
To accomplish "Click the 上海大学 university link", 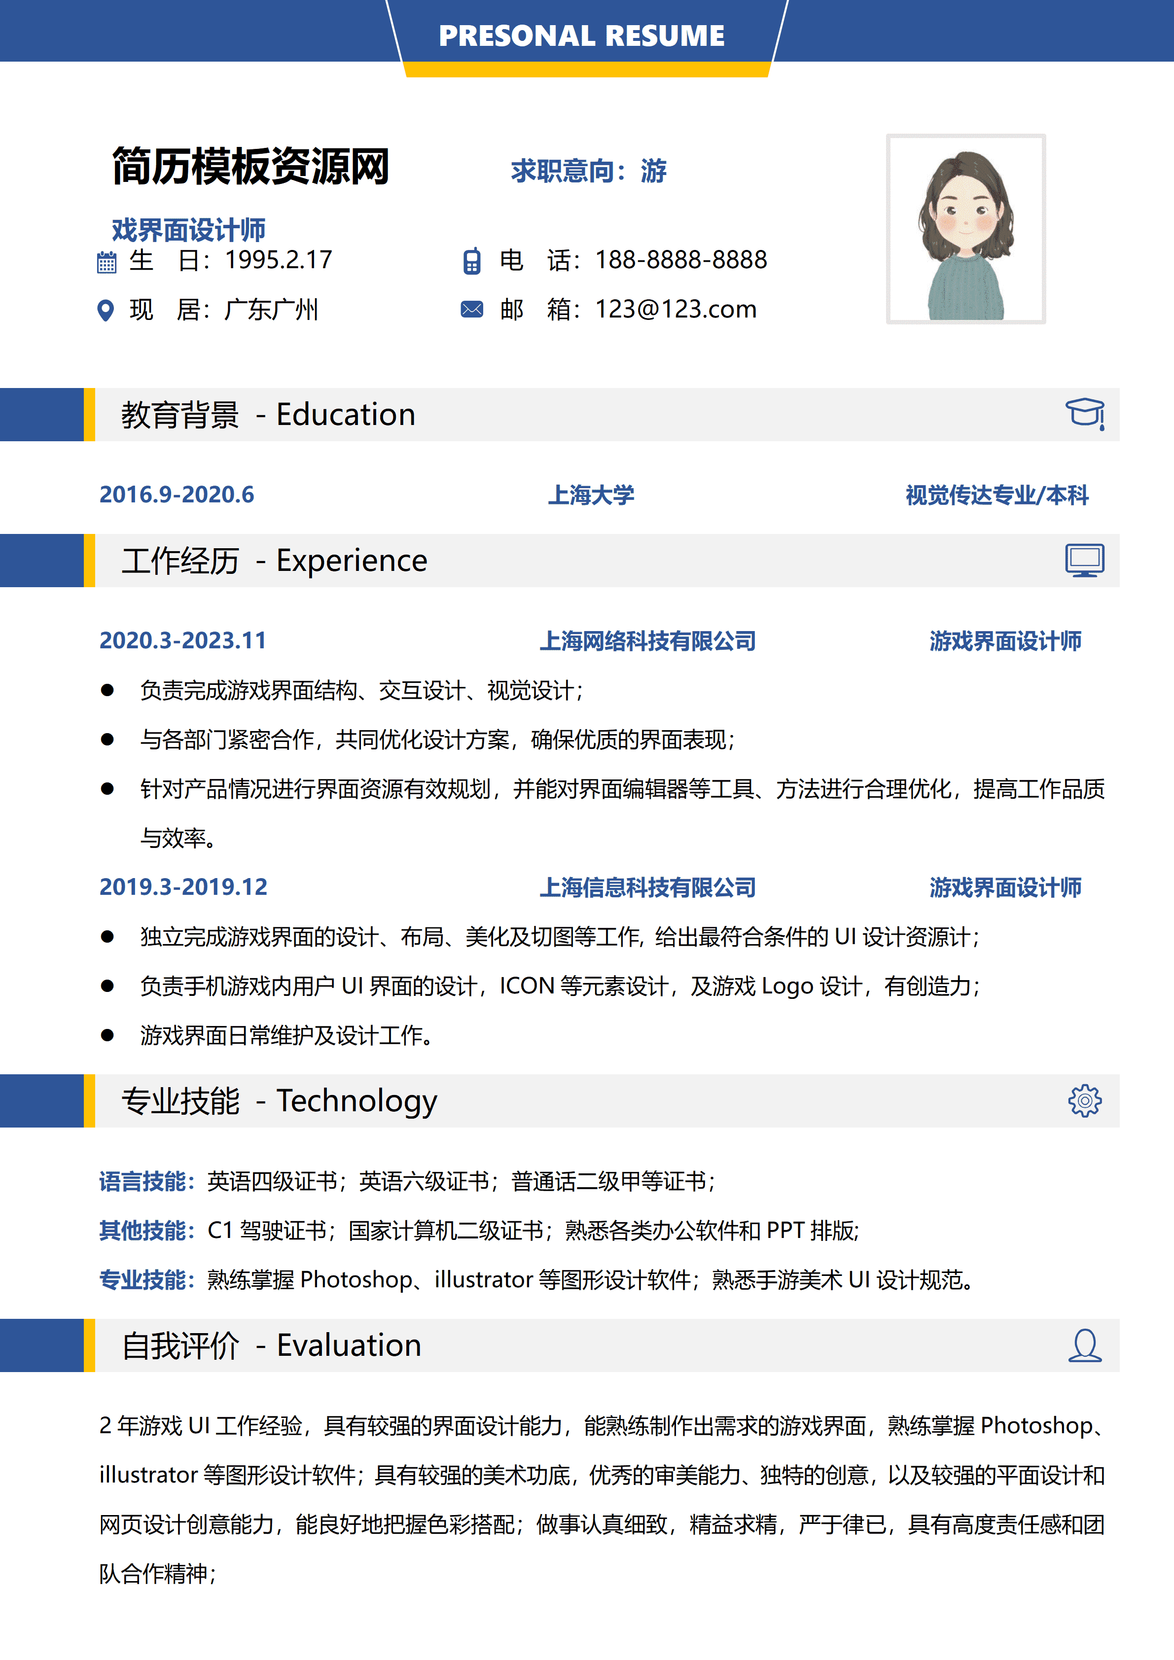I will click(x=593, y=496).
